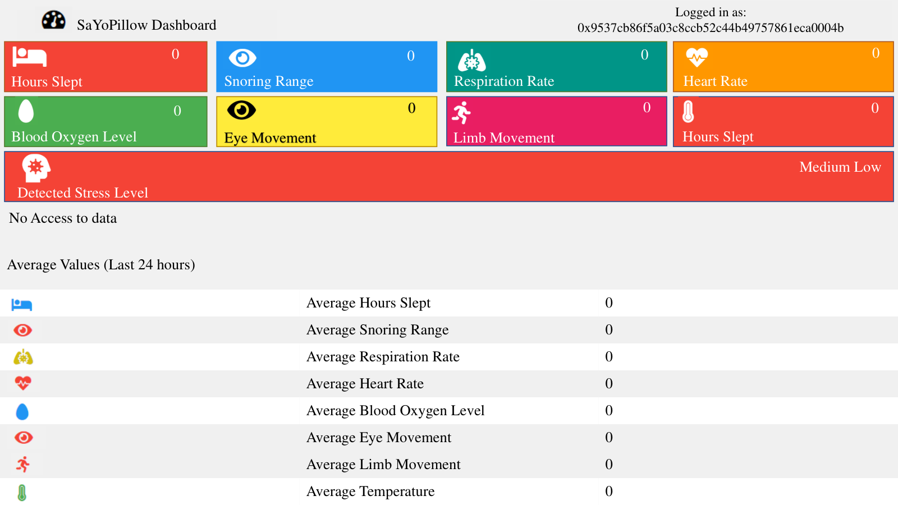Select the Medium Low stress level value

840,167
